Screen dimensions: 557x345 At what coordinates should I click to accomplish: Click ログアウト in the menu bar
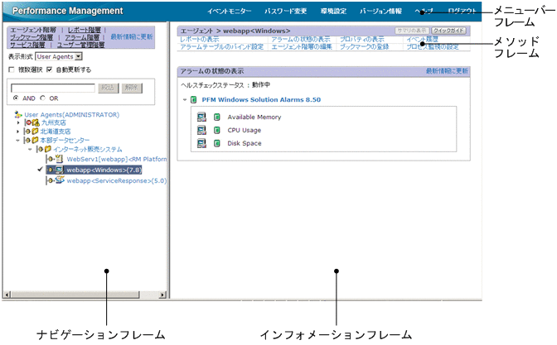462,11
